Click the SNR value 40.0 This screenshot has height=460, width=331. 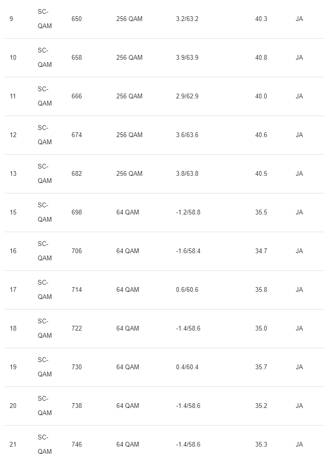(261, 96)
